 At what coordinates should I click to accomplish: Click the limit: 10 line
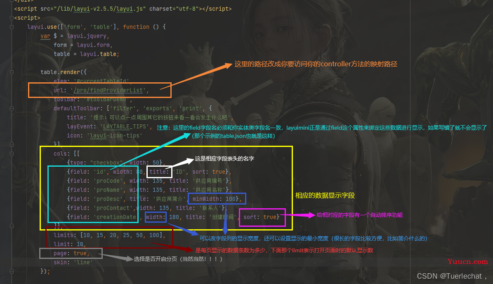(70, 244)
